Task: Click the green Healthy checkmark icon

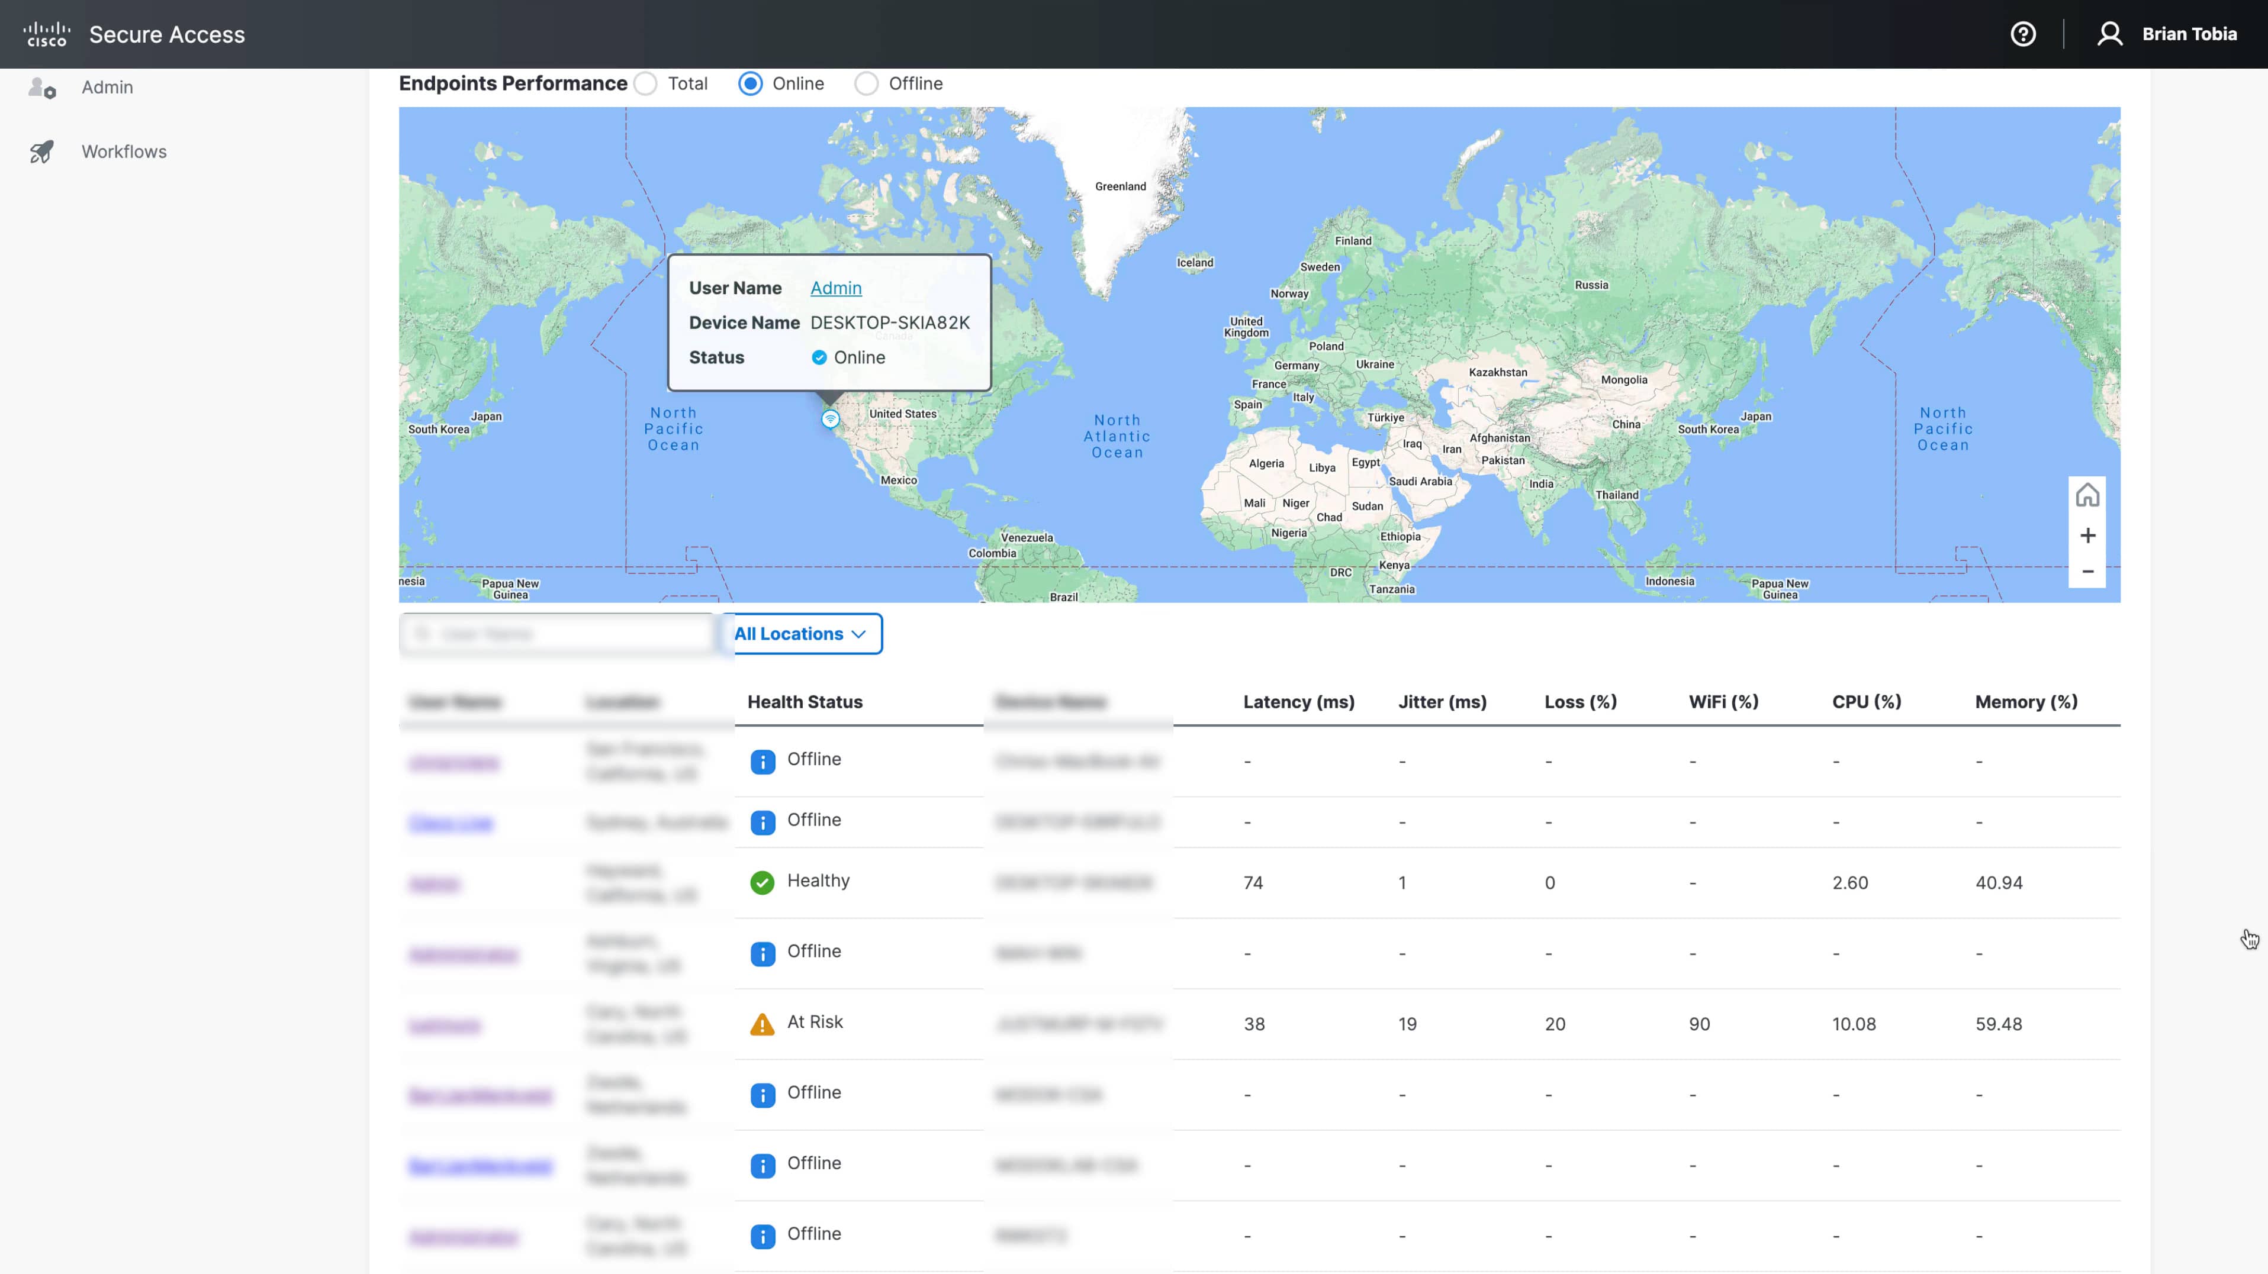Action: [x=761, y=882]
